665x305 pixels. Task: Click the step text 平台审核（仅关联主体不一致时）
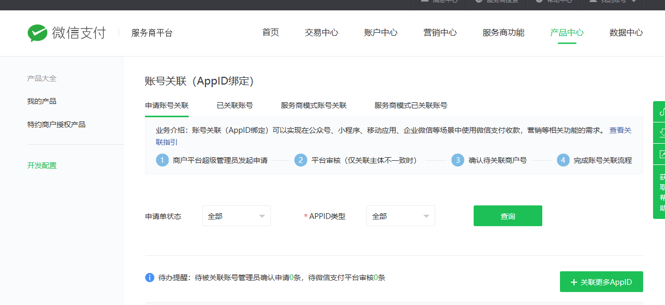[x=364, y=160]
